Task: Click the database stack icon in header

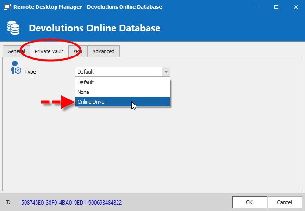Action: [x=13, y=28]
